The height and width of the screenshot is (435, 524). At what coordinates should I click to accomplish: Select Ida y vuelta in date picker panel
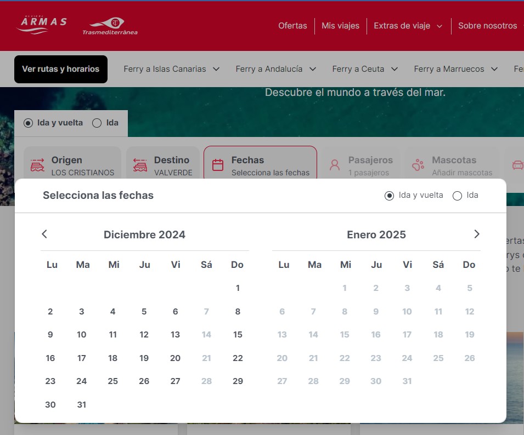(x=390, y=196)
